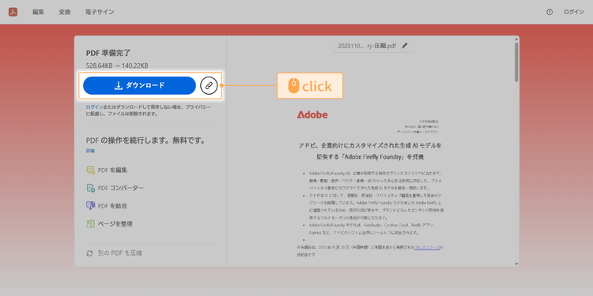This screenshot has width=593, height=296.
Task: Open the 編集 menu
Action: 38,12
